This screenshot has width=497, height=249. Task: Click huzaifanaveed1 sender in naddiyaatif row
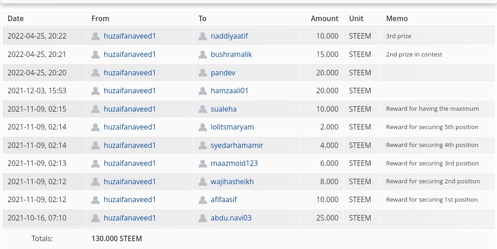click(x=130, y=36)
